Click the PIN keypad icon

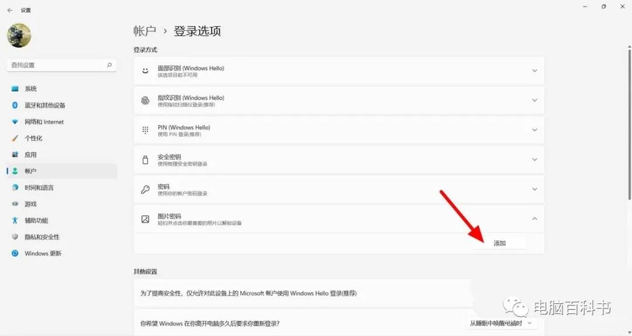click(x=145, y=130)
